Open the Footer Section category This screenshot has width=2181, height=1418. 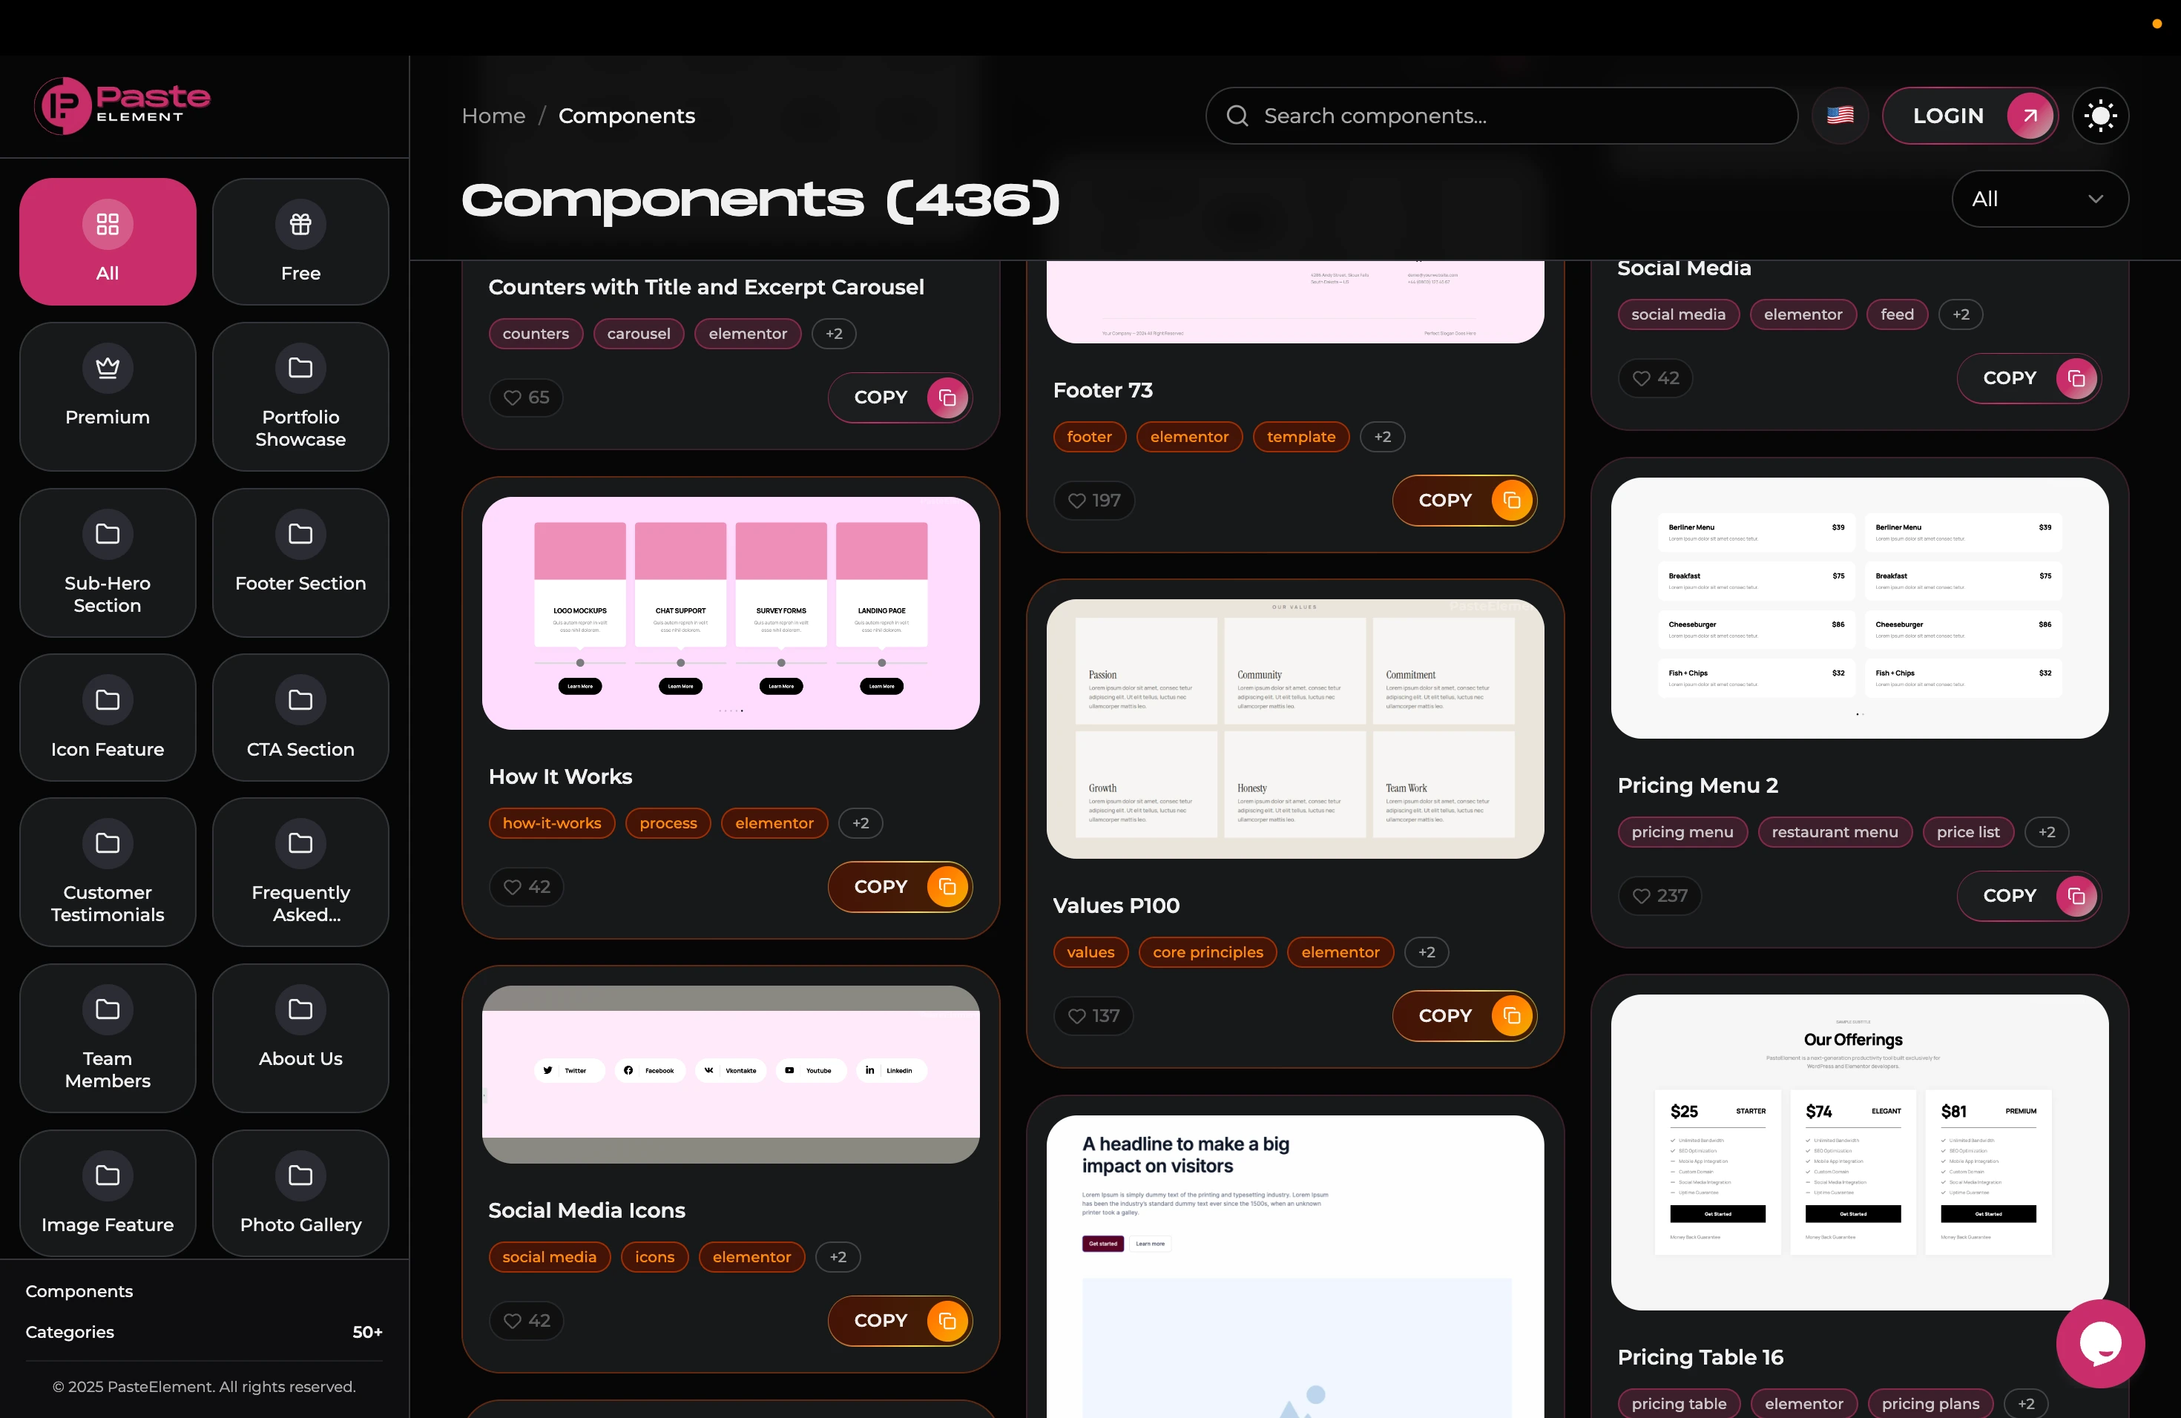coord(300,562)
